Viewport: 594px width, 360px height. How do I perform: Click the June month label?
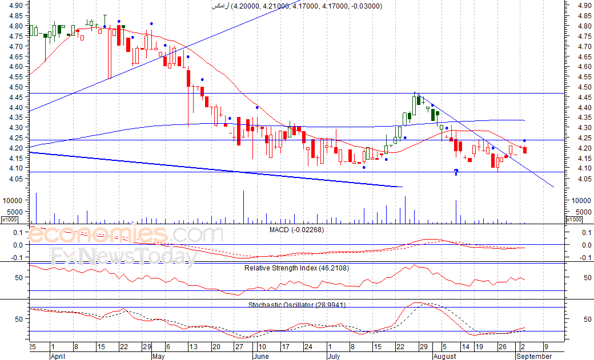[x=260, y=356]
